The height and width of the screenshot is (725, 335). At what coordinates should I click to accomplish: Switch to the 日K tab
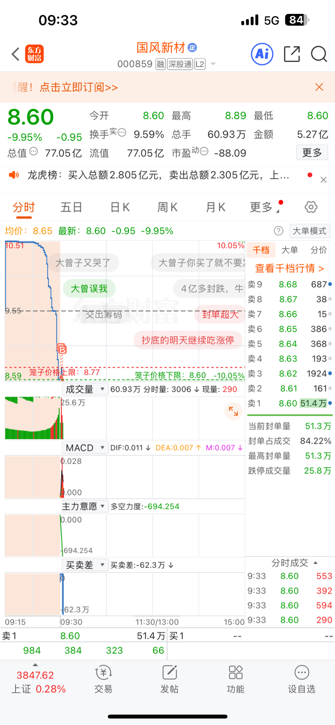tap(120, 207)
